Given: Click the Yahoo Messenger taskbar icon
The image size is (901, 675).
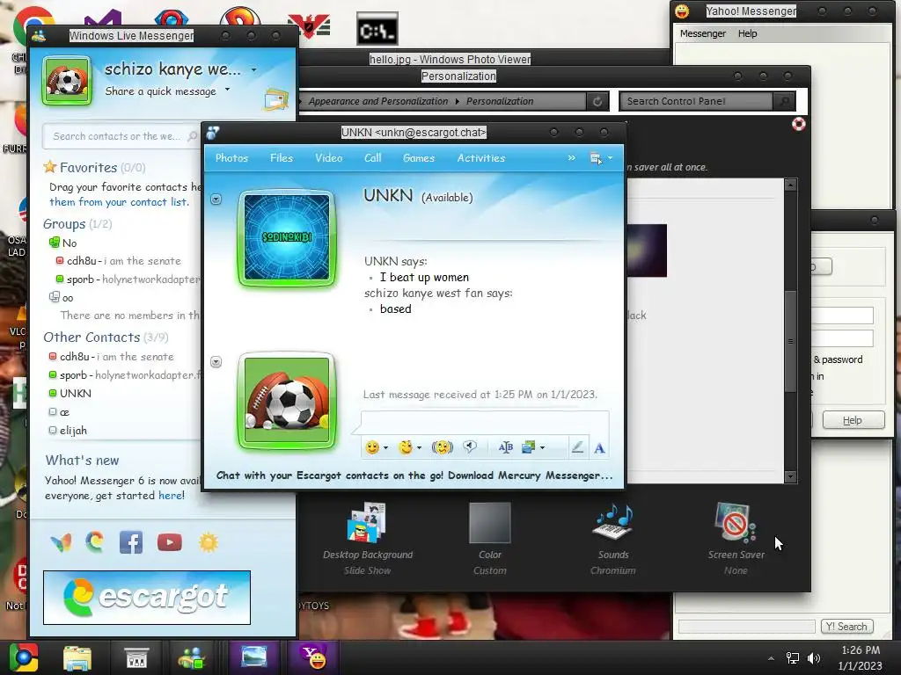Looking at the screenshot, I should (x=313, y=657).
